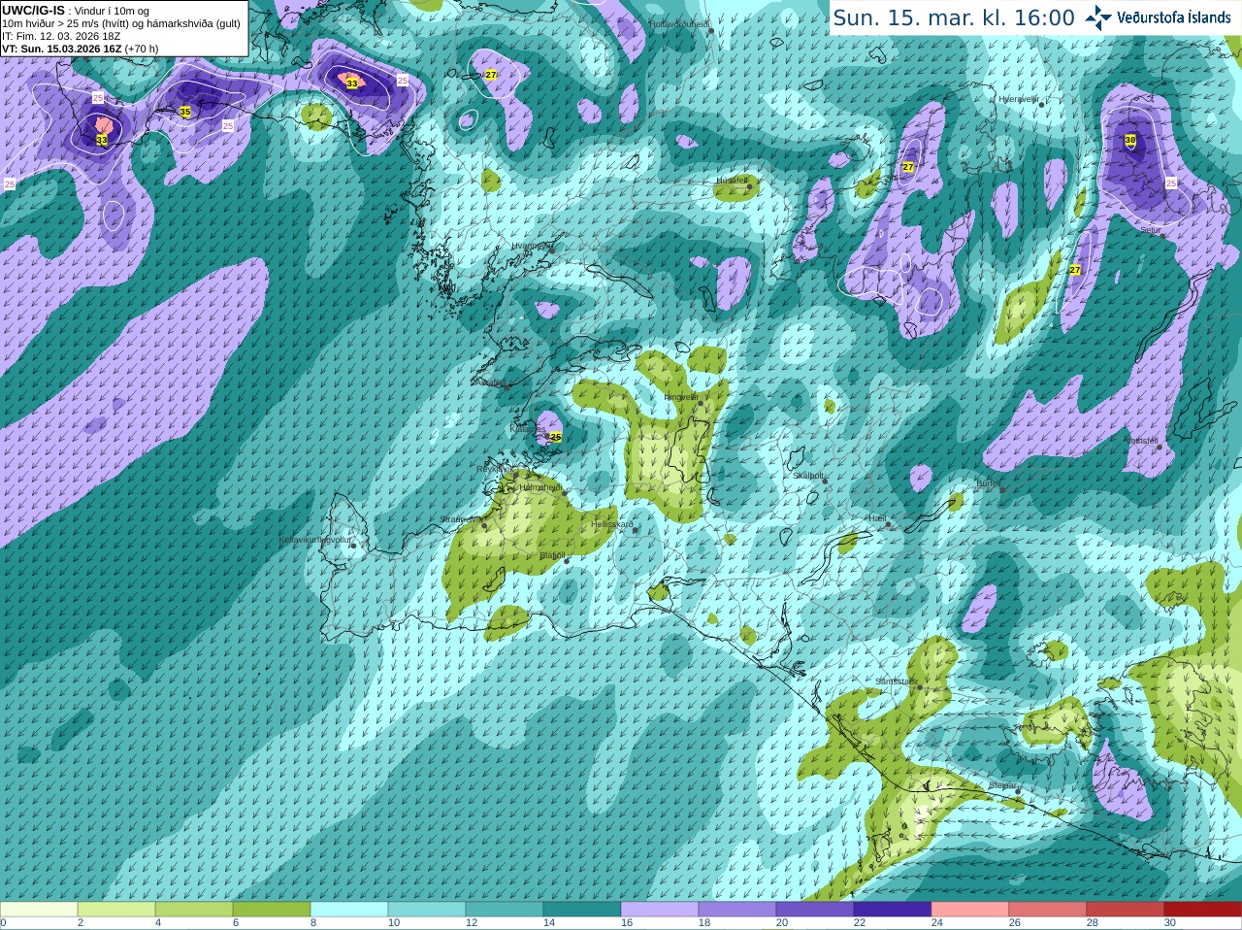Click the 8–10 m/s light cyan legend swatch

coord(349,910)
